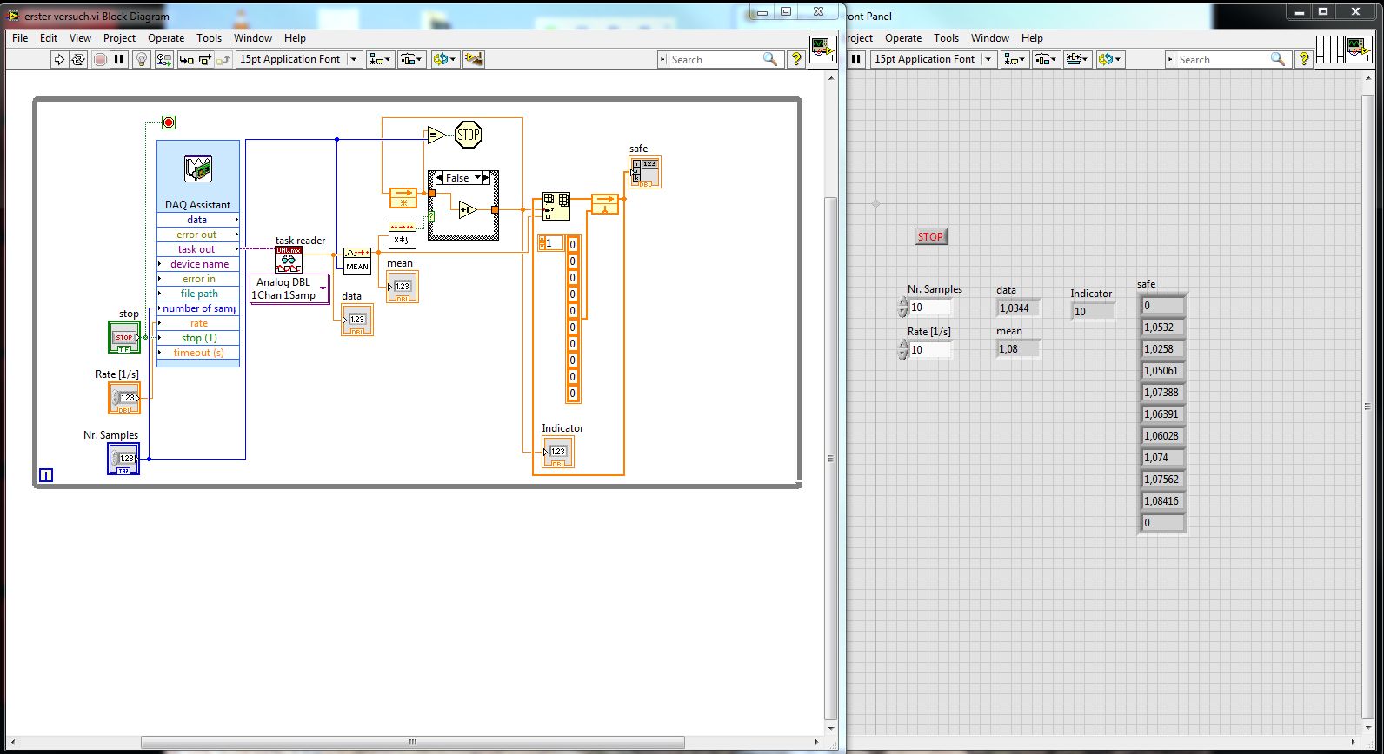The height and width of the screenshot is (754, 1384).
Task: Click the DAQ Assistant express VI icon
Action: 198,169
